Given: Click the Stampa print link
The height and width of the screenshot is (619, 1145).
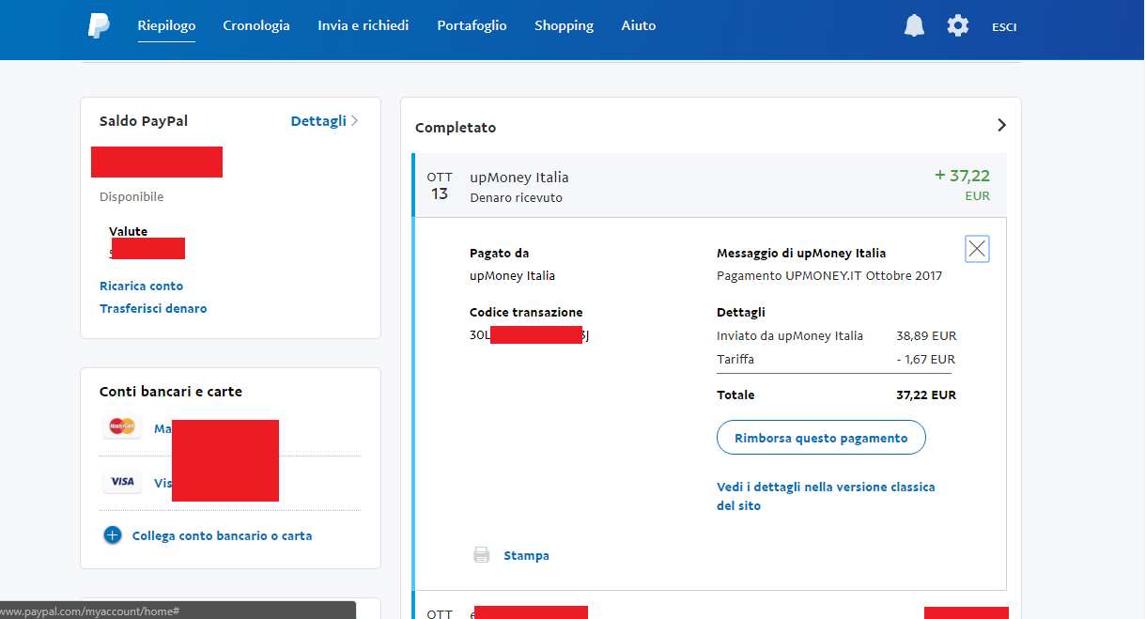Looking at the screenshot, I should [526, 555].
